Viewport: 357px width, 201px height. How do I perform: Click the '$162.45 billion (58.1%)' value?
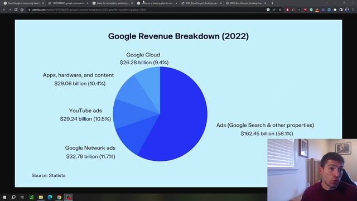click(267, 133)
